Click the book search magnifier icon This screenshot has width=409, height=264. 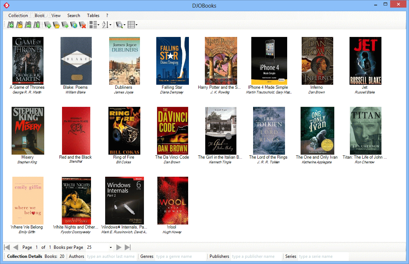click(x=119, y=25)
